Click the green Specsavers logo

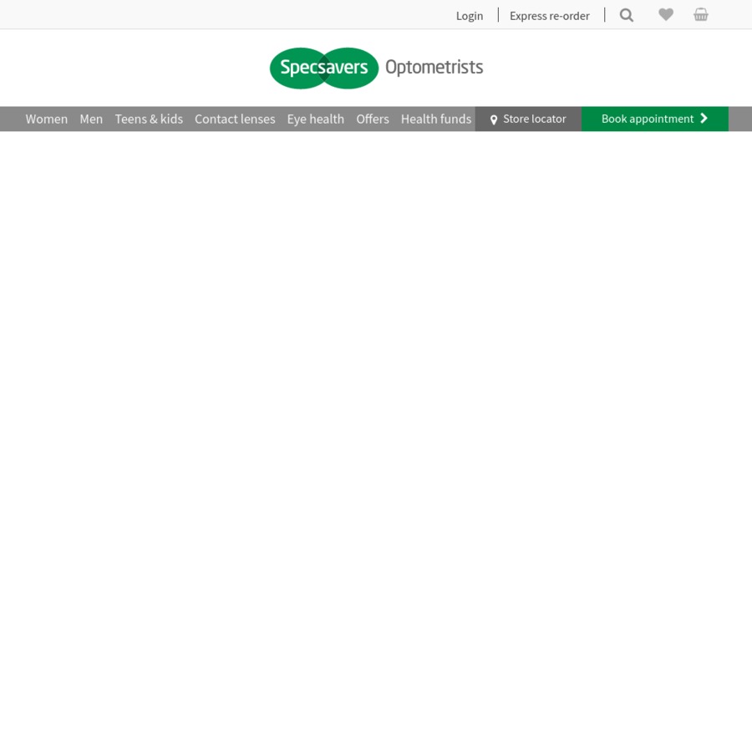coord(323,69)
